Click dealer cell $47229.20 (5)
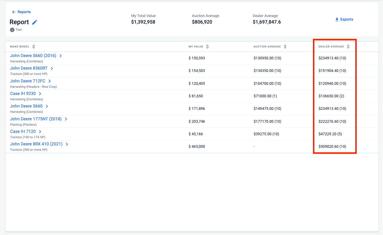383x235 pixels. coord(330,134)
